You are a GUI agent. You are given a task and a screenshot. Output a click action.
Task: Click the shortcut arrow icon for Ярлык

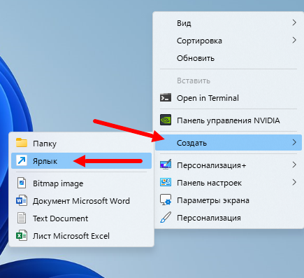click(x=22, y=160)
